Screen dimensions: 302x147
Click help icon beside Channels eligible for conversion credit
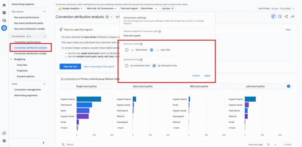click(160, 32)
